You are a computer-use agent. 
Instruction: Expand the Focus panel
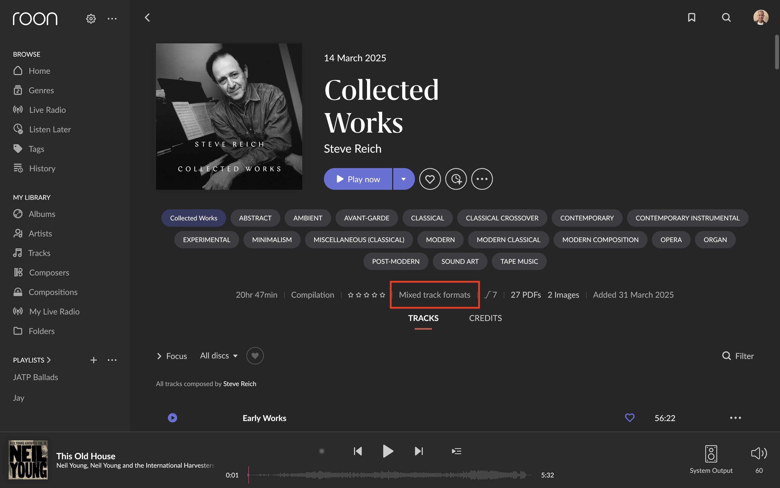pyautogui.click(x=172, y=356)
